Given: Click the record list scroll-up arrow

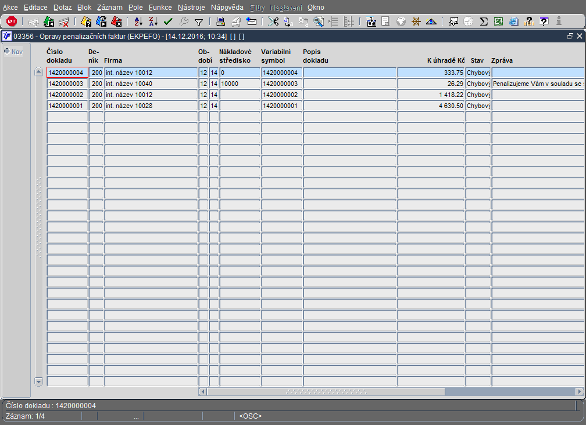Looking at the screenshot, I should pos(38,71).
